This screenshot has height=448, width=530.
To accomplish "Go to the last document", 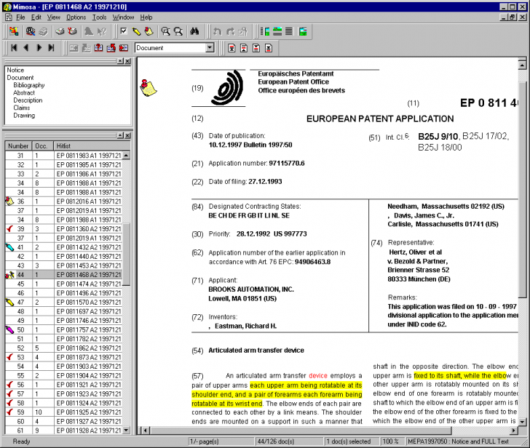I will coord(52,48).
